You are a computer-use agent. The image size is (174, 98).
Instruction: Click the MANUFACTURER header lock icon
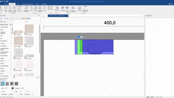coord(10,25)
